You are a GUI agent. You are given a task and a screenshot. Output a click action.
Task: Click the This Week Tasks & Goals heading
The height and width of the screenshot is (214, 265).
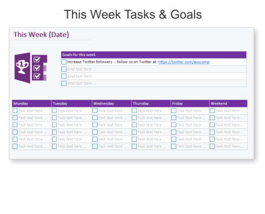click(x=133, y=14)
